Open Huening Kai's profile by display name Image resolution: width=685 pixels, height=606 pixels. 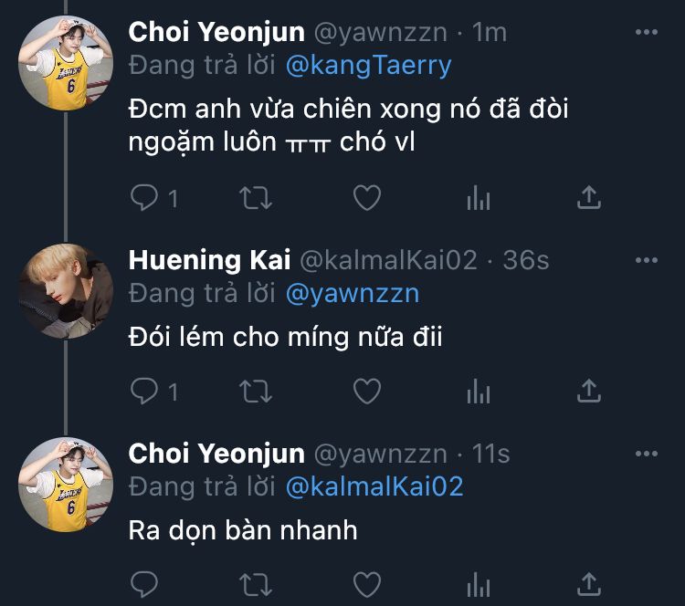click(x=209, y=260)
